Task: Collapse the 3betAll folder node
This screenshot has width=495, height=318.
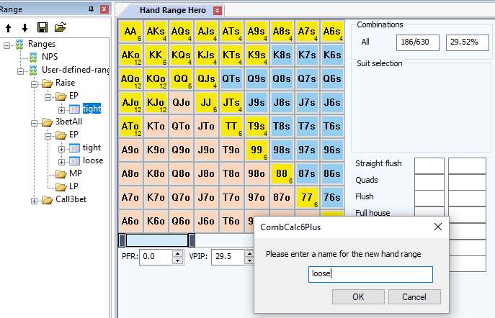Action: (35, 122)
